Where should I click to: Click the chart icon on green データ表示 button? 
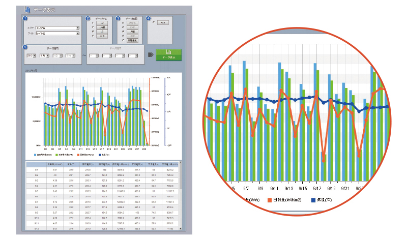point(169,52)
